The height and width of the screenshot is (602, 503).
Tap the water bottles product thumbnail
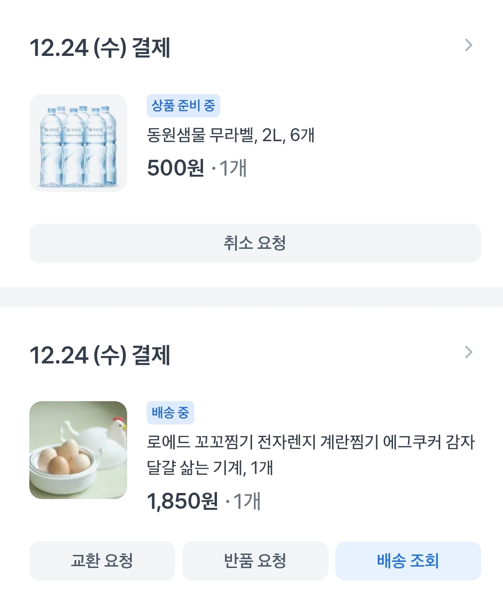(78, 143)
